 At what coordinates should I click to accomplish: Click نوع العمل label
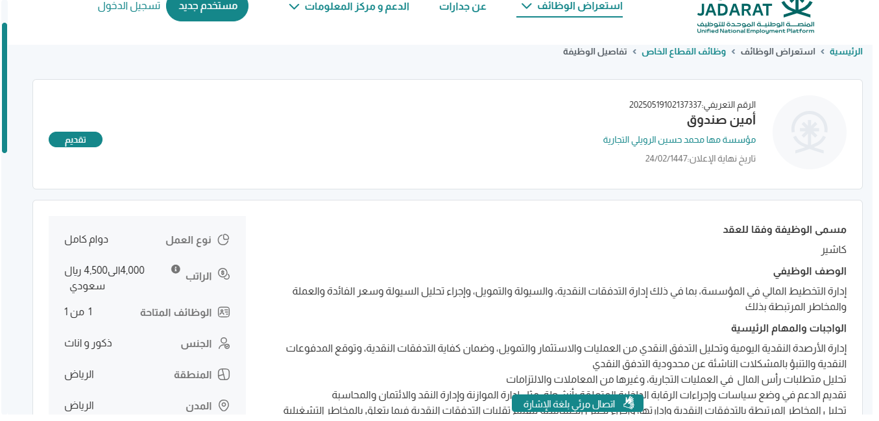[189, 240]
